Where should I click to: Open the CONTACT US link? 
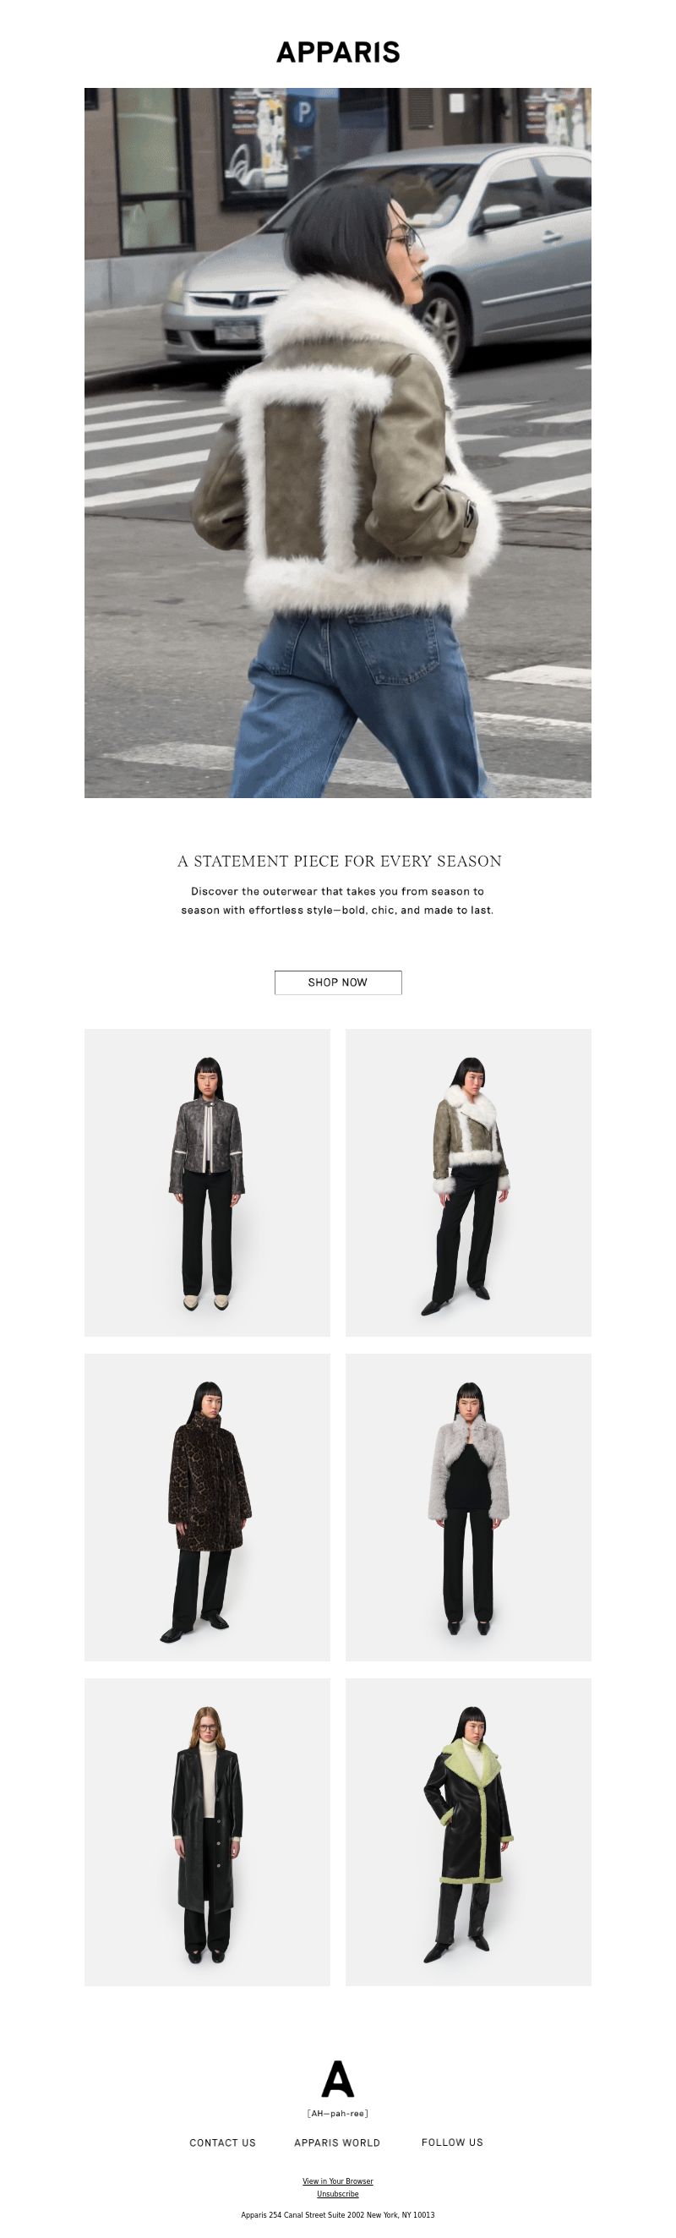click(x=223, y=2142)
